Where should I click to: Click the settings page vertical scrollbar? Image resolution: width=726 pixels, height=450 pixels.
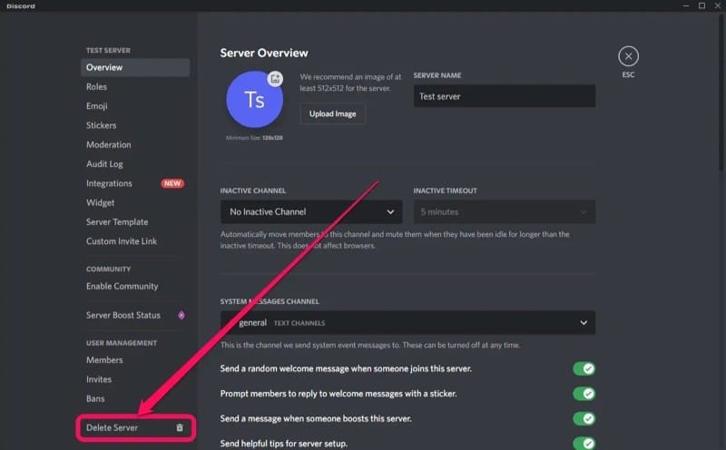coord(722,93)
